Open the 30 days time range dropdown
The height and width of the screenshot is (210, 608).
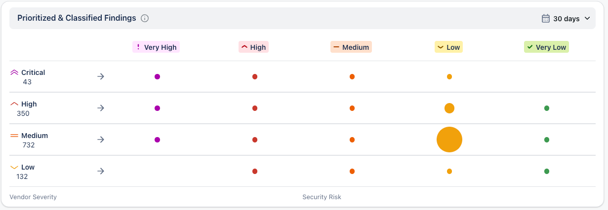coord(566,19)
